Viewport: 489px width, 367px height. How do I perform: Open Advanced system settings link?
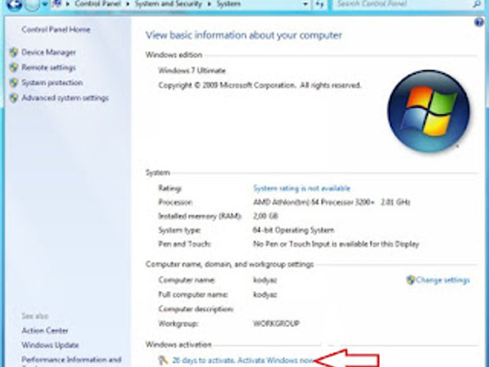[x=65, y=98]
